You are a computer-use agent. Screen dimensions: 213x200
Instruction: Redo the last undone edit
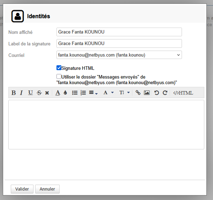165,93
